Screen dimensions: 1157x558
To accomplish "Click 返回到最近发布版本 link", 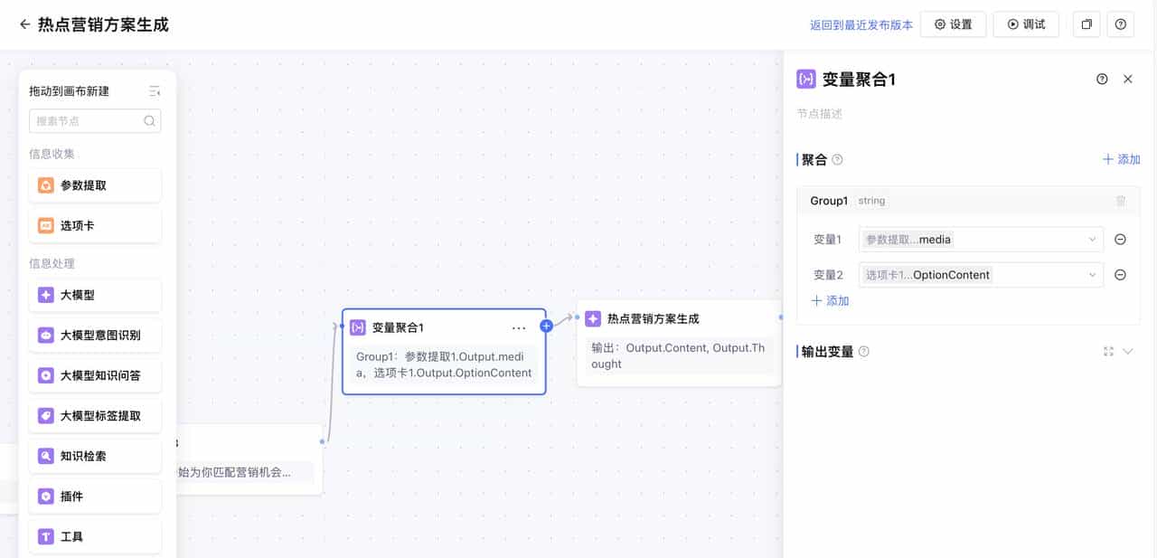I will tap(861, 24).
